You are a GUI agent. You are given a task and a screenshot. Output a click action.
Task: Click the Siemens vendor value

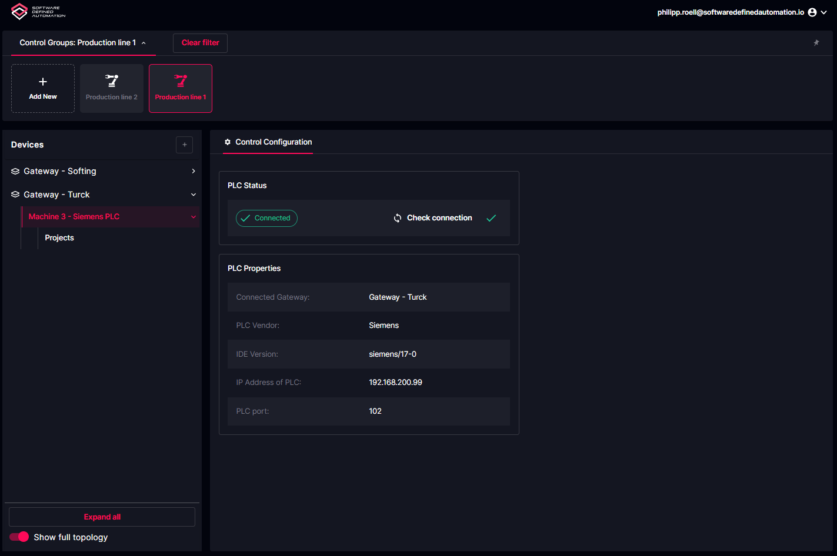point(384,326)
